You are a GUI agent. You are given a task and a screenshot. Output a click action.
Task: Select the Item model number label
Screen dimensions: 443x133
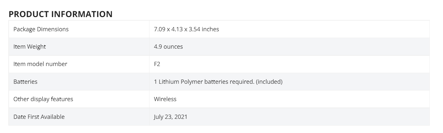[40, 64]
